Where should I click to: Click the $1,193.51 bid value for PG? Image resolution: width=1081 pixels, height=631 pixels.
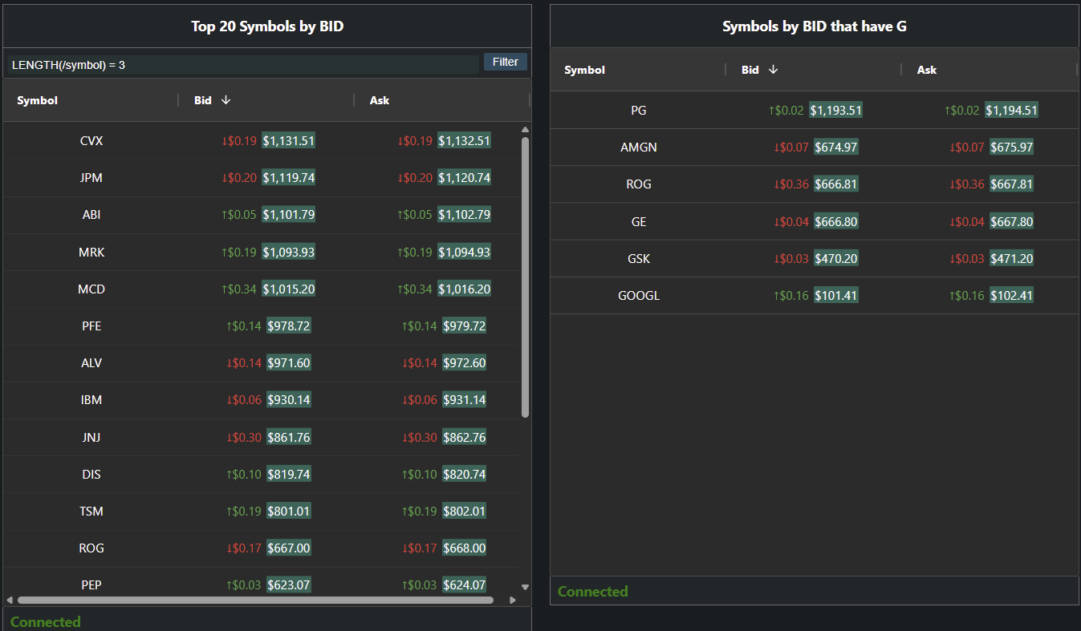835,111
